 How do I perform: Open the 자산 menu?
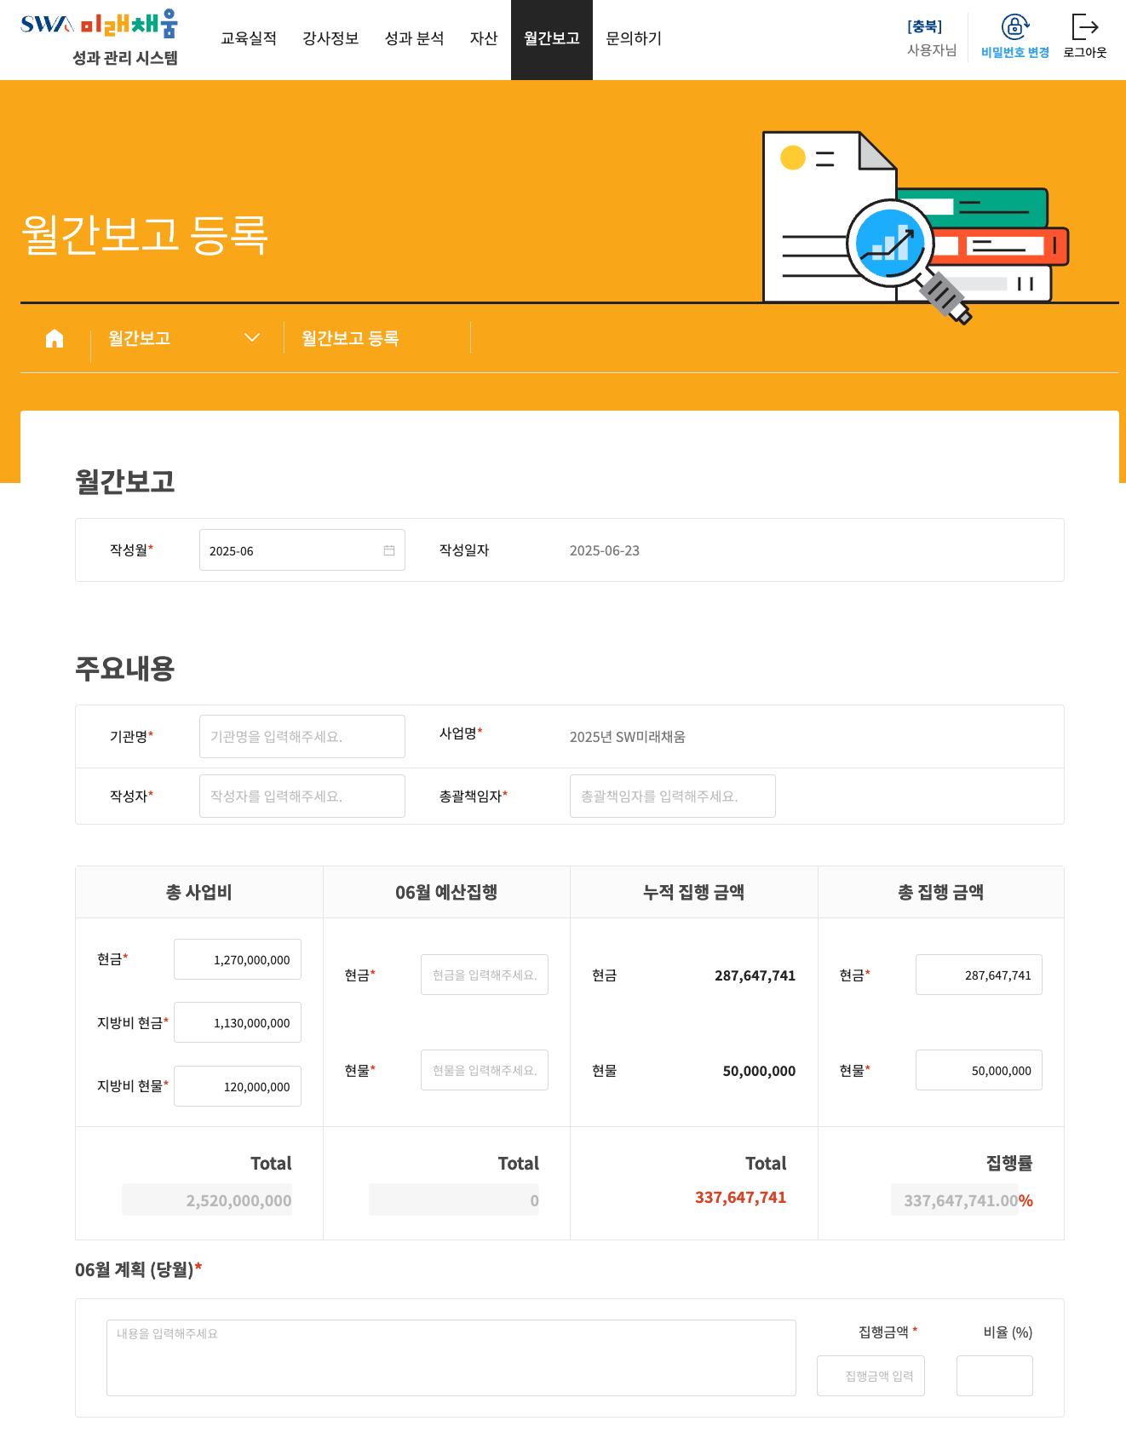pyautogui.click(x=484, y=38)
